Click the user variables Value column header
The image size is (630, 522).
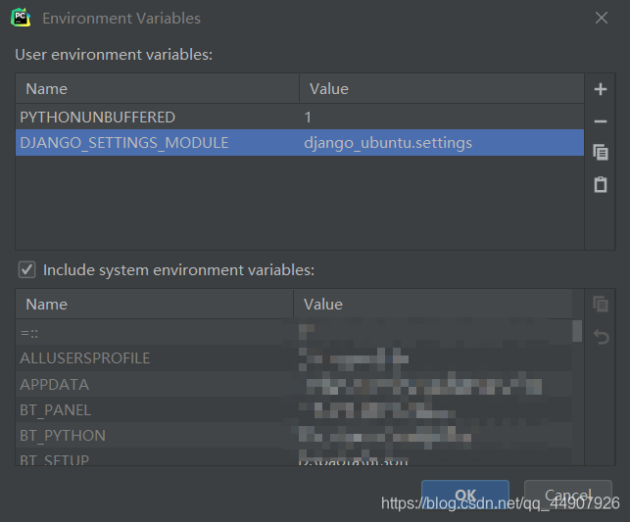[x=441, y=88]
